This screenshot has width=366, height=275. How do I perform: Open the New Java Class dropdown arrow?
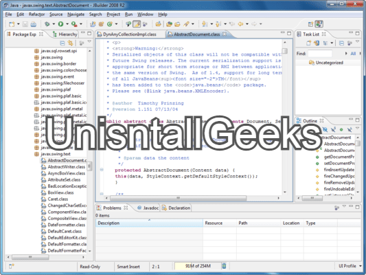tap(116, 24)
